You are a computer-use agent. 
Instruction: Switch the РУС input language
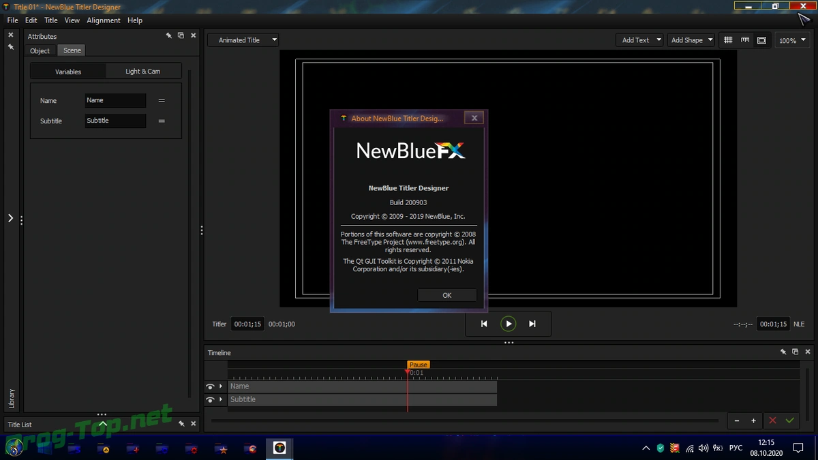736,448
